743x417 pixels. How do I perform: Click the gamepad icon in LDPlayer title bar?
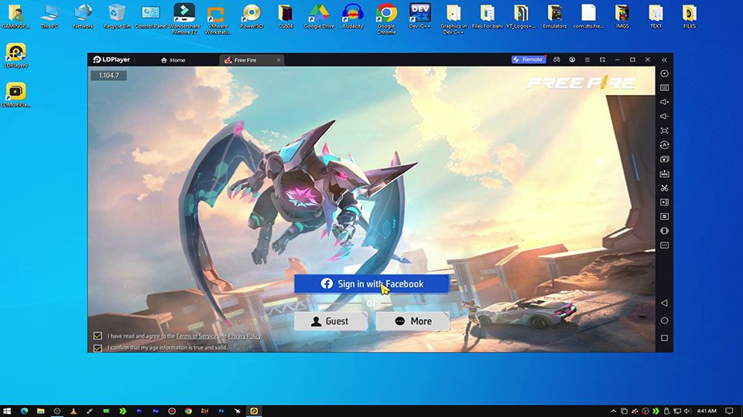click(x=556, y=59)
